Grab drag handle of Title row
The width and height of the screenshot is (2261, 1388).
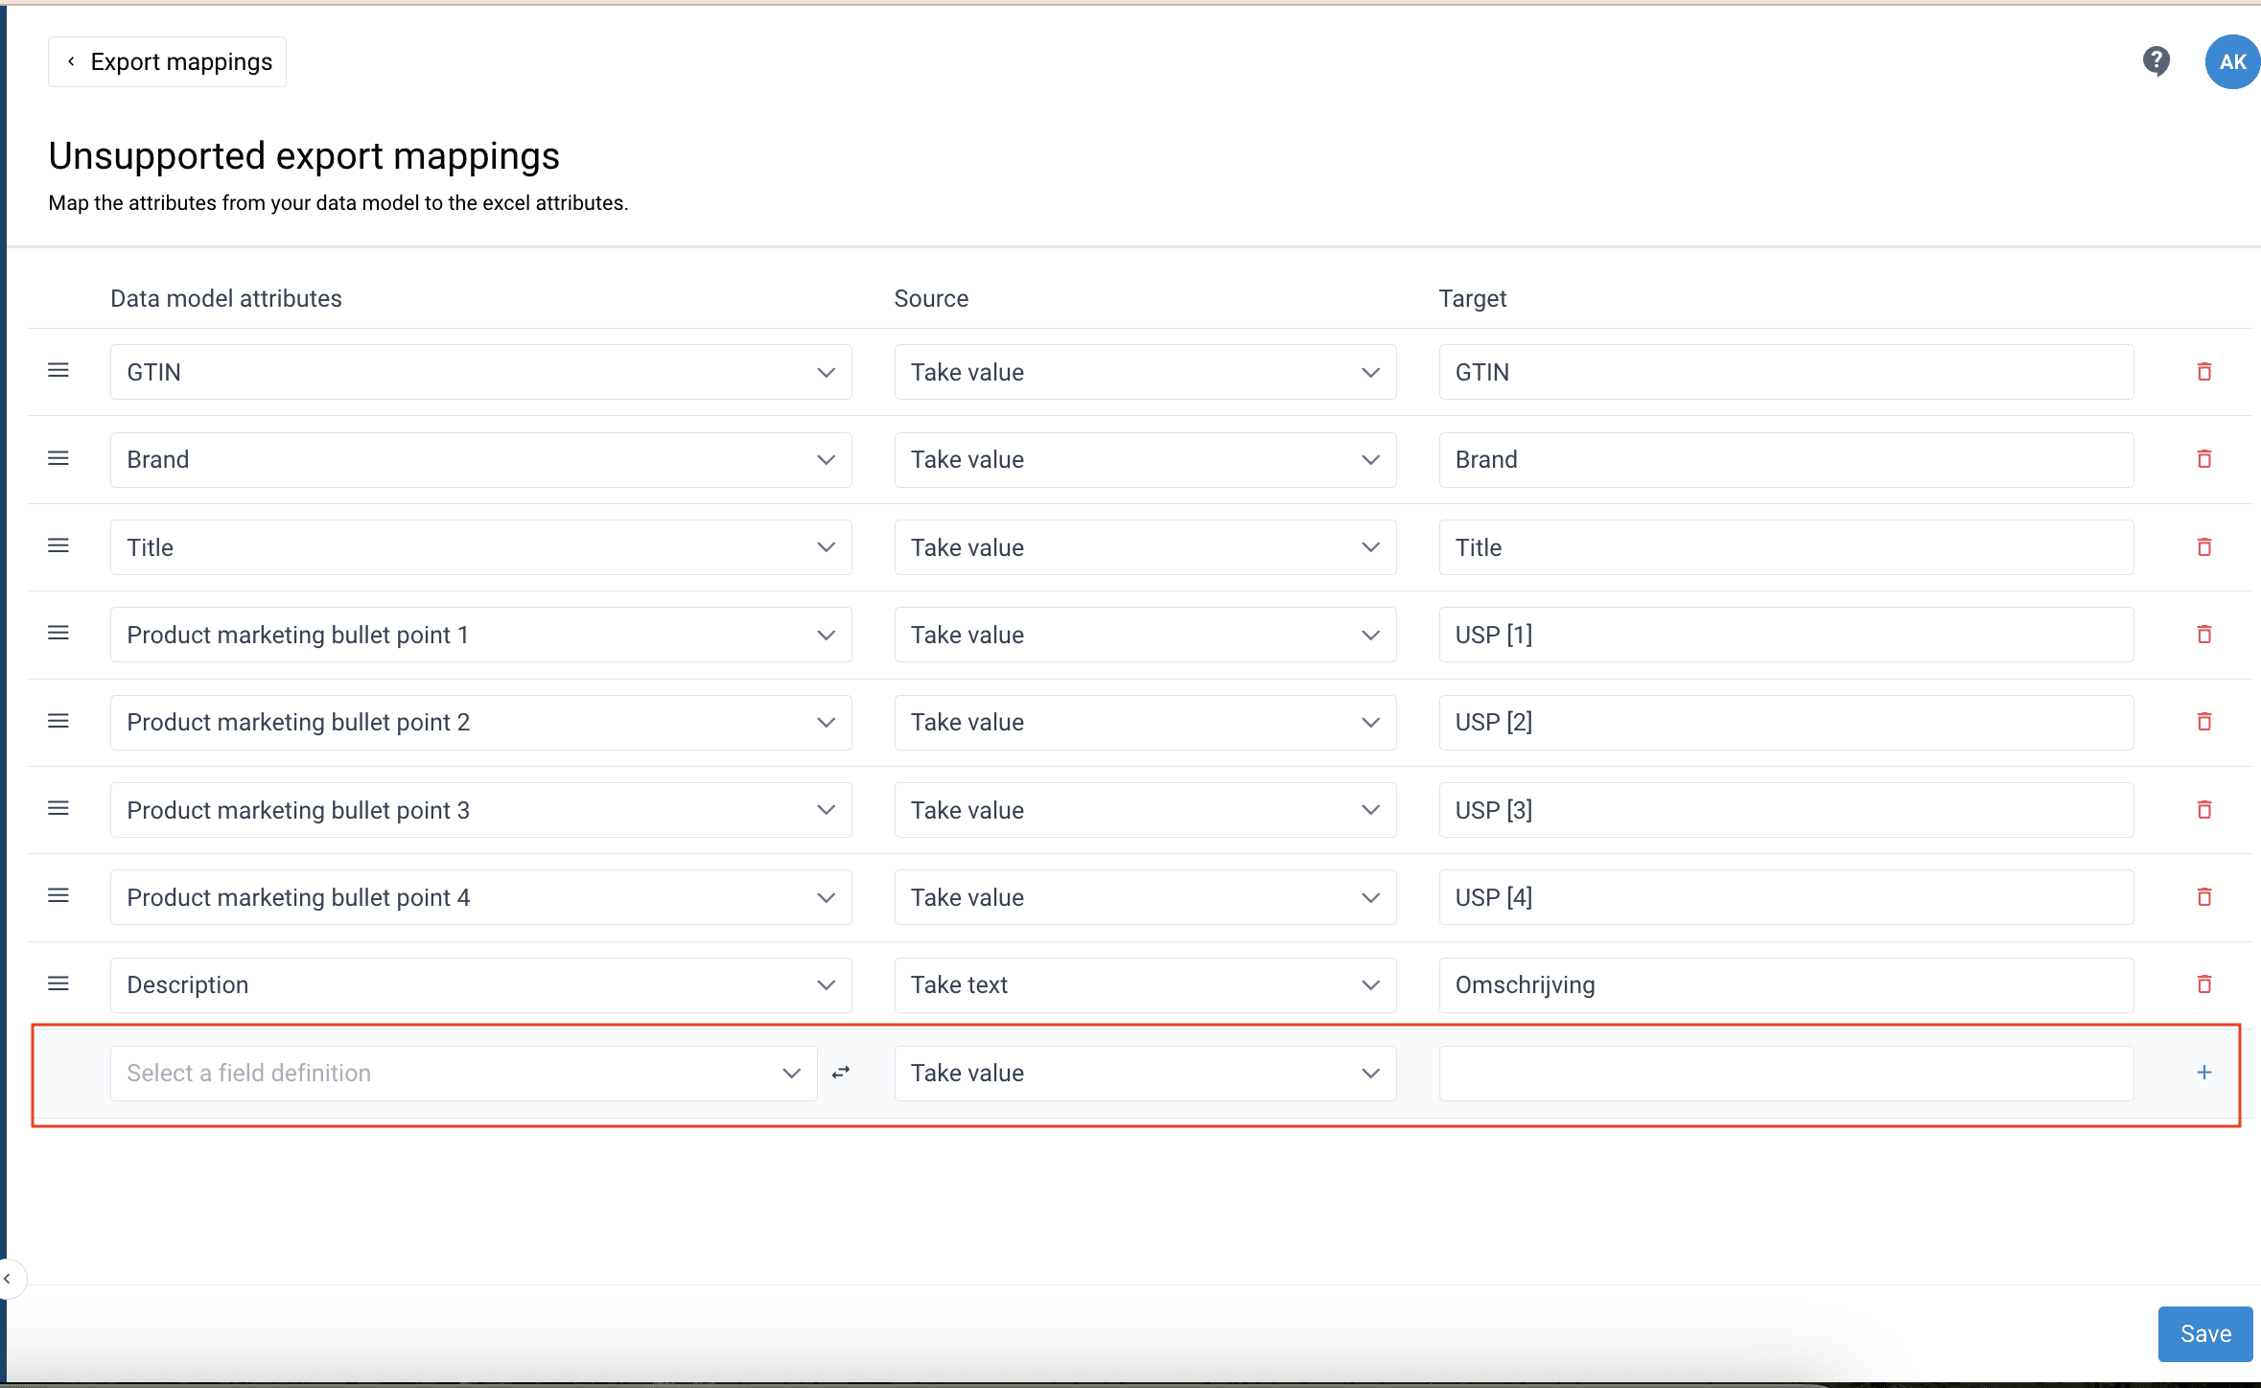pyautogui.click(x=58, y=546)
